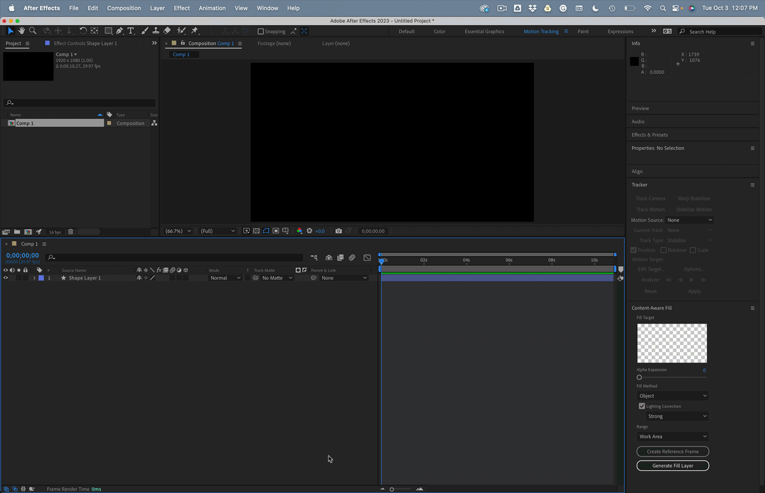Select the Horizontal Type tool
The height and width of the screenshot is (493, 765).
coord(131,31)
